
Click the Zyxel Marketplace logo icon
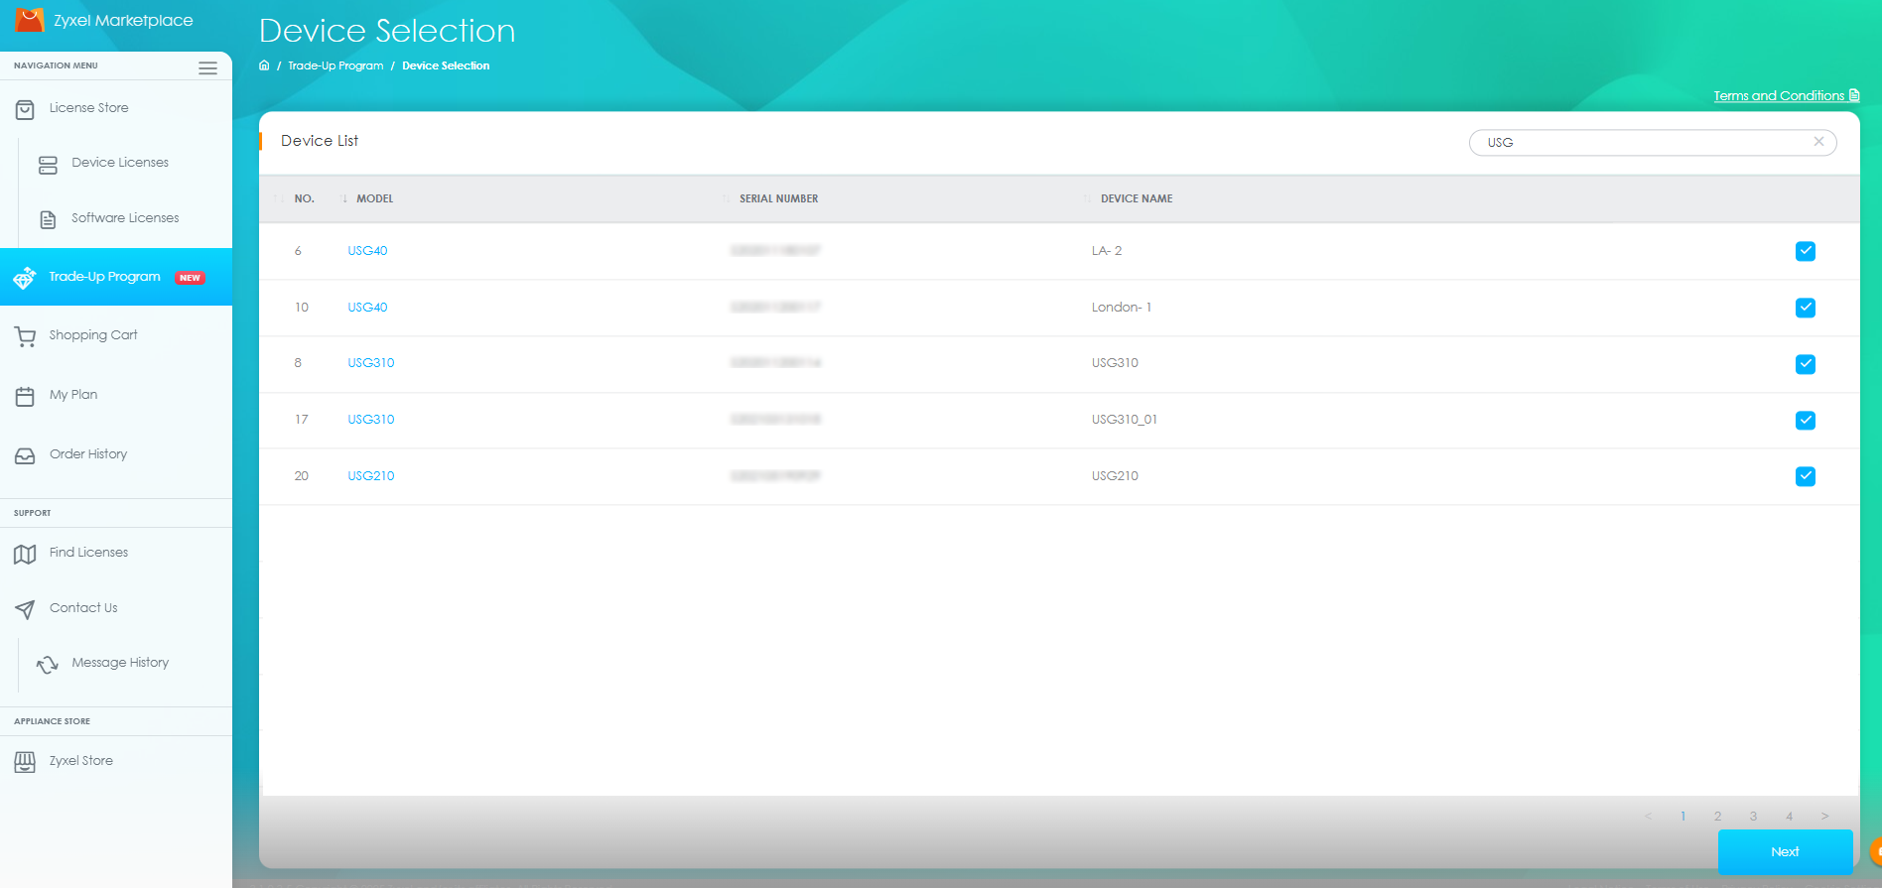pyautogui.click(x=30, y=19)
